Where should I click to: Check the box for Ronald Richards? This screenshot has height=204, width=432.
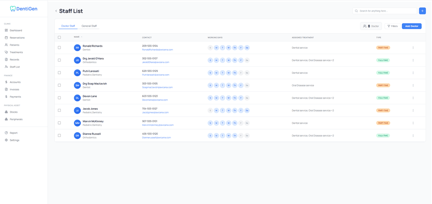(x=59, y=48)
